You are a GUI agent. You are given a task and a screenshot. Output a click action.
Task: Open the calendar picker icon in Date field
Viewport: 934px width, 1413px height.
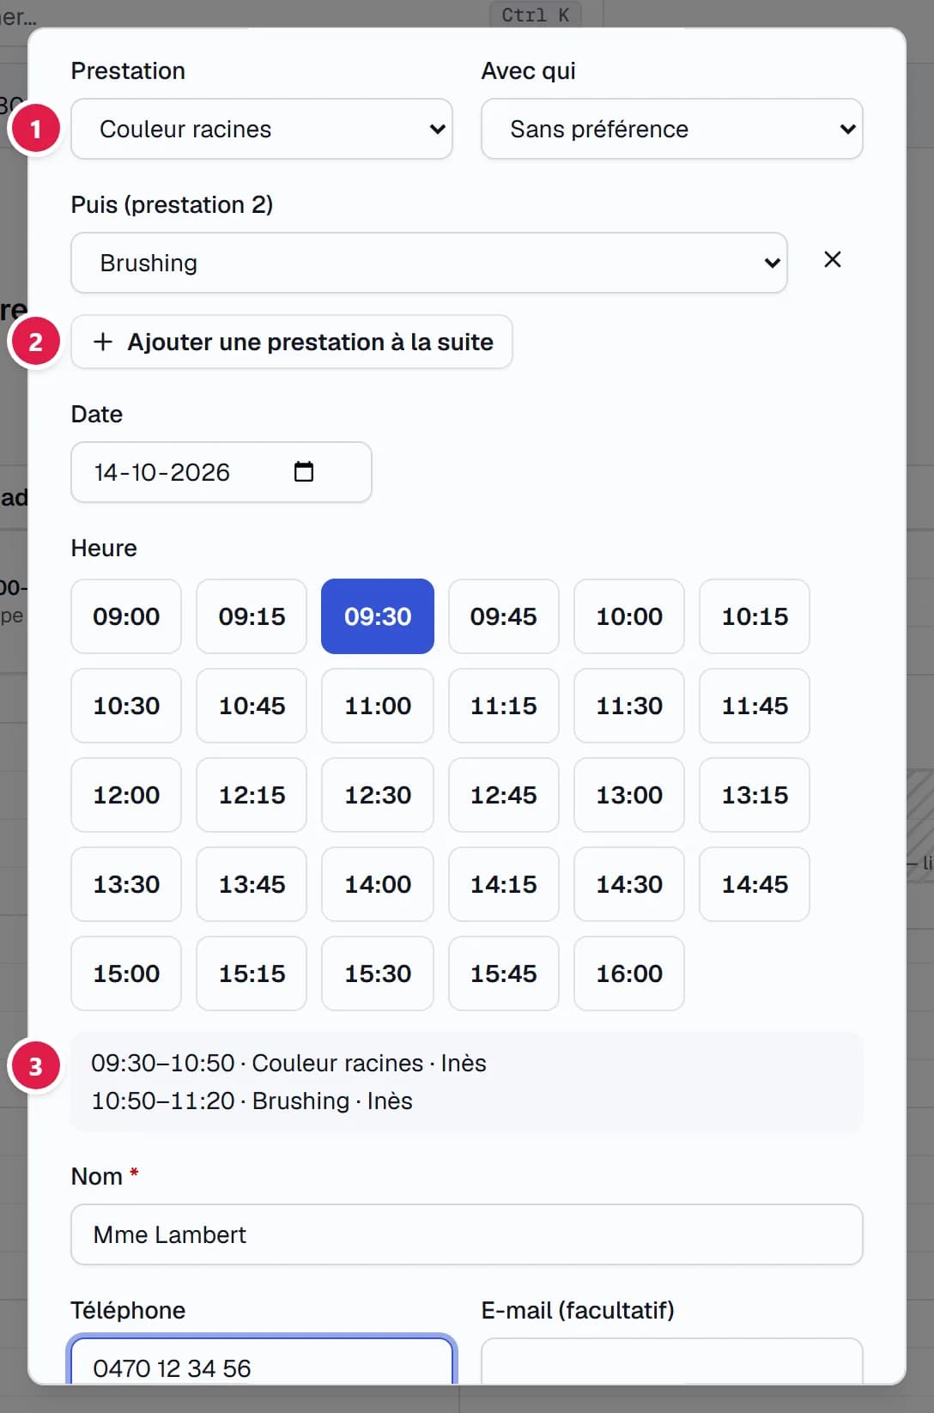pyautogui.click(x=304, y=471)
